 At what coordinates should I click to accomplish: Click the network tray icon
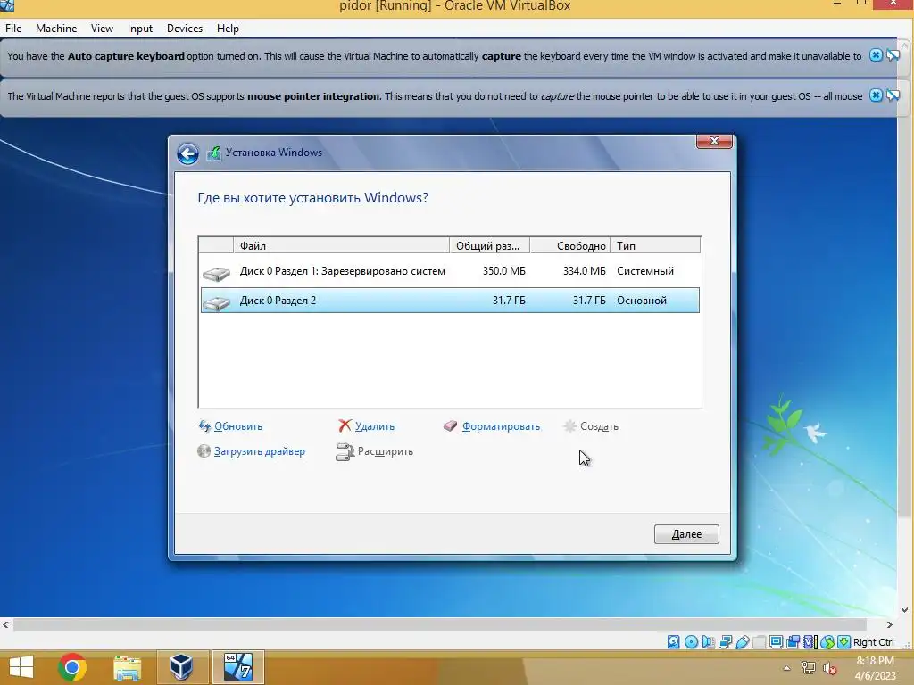click(808, 668)
